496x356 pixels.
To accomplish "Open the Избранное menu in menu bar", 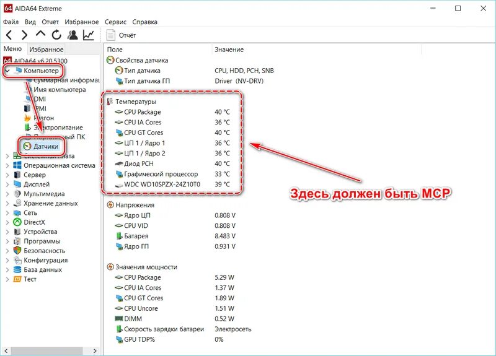I will [x=82, y=22].
